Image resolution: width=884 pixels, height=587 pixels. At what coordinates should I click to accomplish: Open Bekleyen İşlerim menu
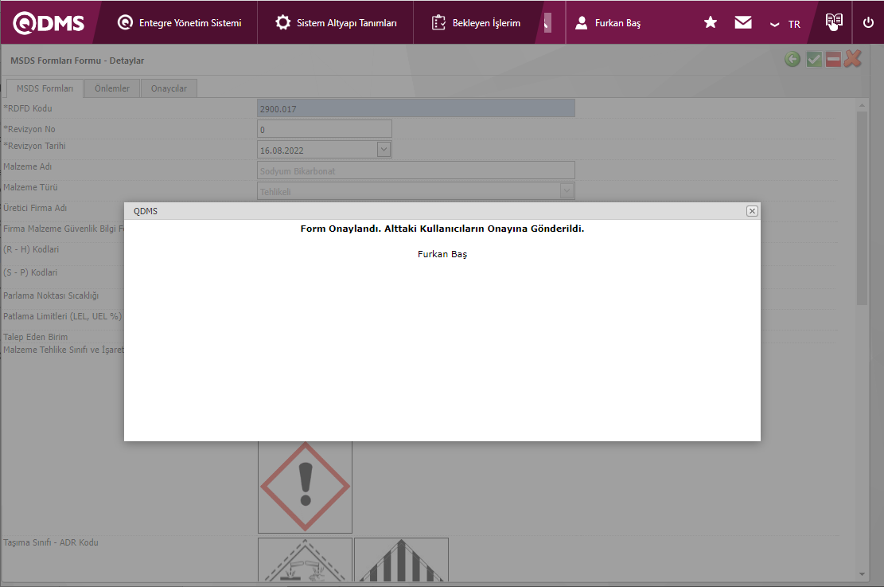tap(476, 22)
